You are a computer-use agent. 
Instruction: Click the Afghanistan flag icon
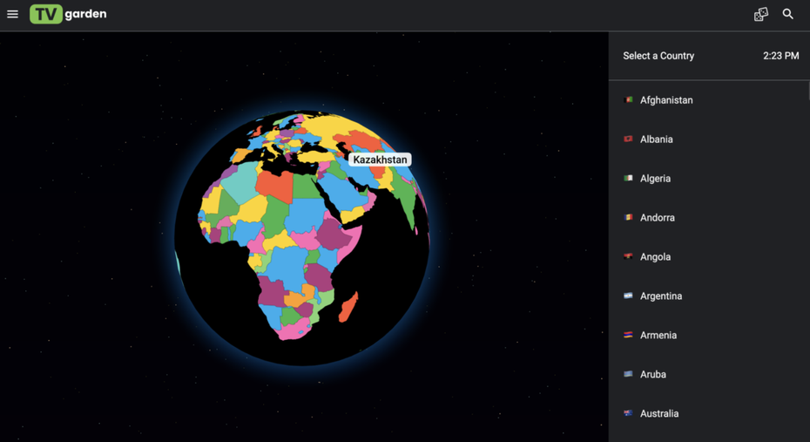coord(628,99)
